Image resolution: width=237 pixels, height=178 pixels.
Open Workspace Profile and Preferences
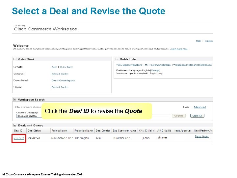point(192,65)
